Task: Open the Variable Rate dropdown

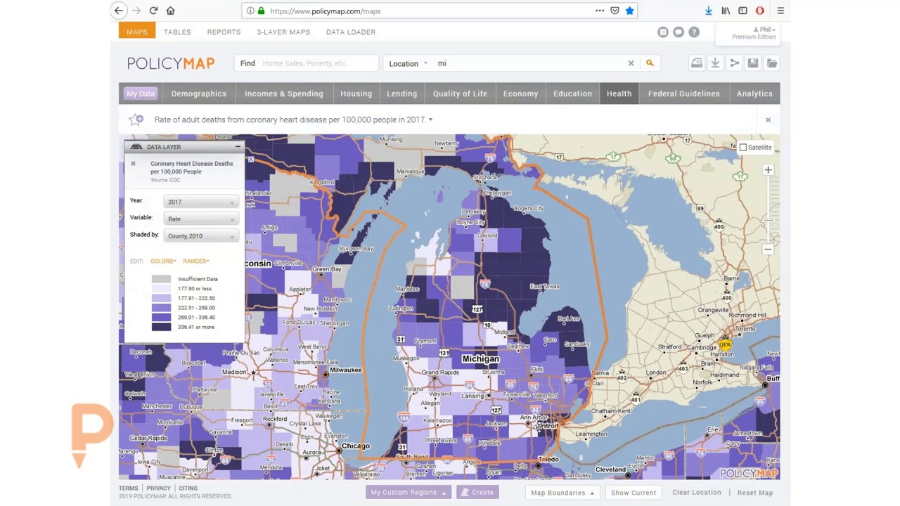Action: pos(200,219)
